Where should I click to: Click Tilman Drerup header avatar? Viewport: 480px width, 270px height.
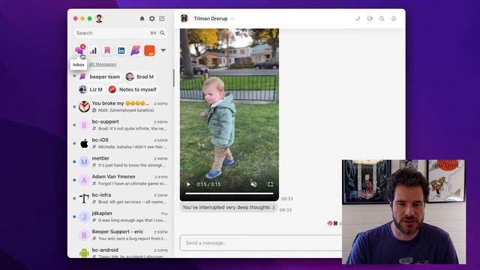coord(184,18)
